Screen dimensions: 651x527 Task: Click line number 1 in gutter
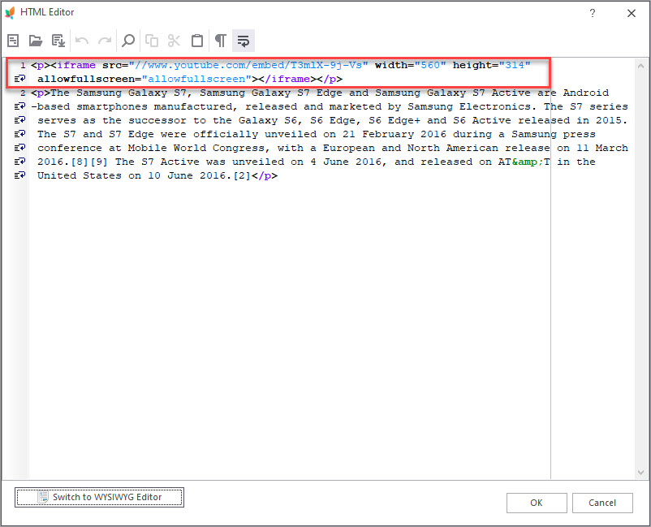23,65
